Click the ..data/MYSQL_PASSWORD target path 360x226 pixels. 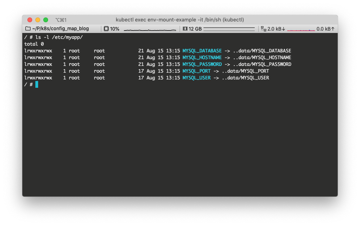tap(262, 64)
